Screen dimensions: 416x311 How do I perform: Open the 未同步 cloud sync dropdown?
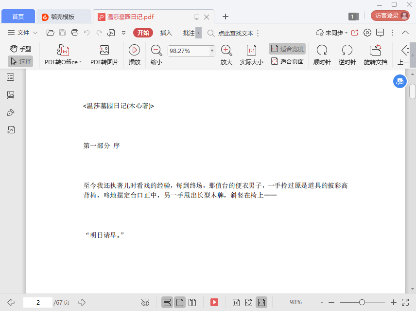coord(331,33)
